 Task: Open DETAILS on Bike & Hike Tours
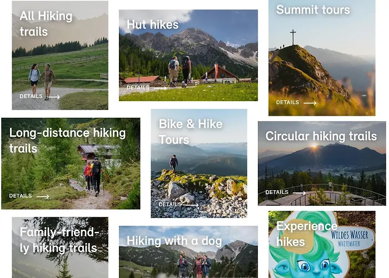pyautogui.click(x=170, y=204)
